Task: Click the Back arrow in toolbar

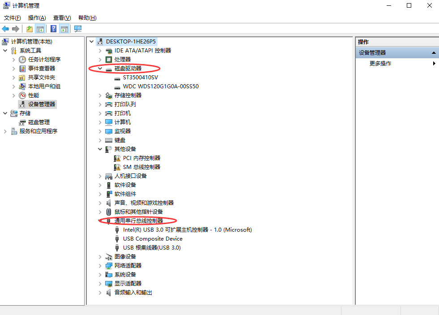Action: click(6, 29)
